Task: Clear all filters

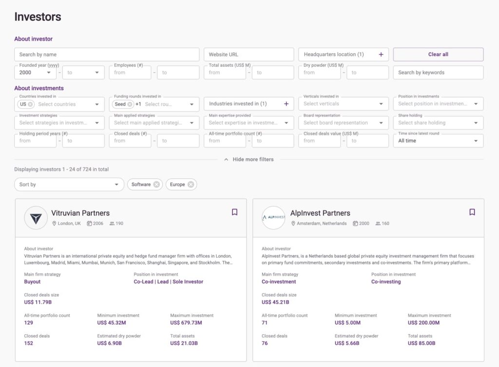Action: (438, 55)
